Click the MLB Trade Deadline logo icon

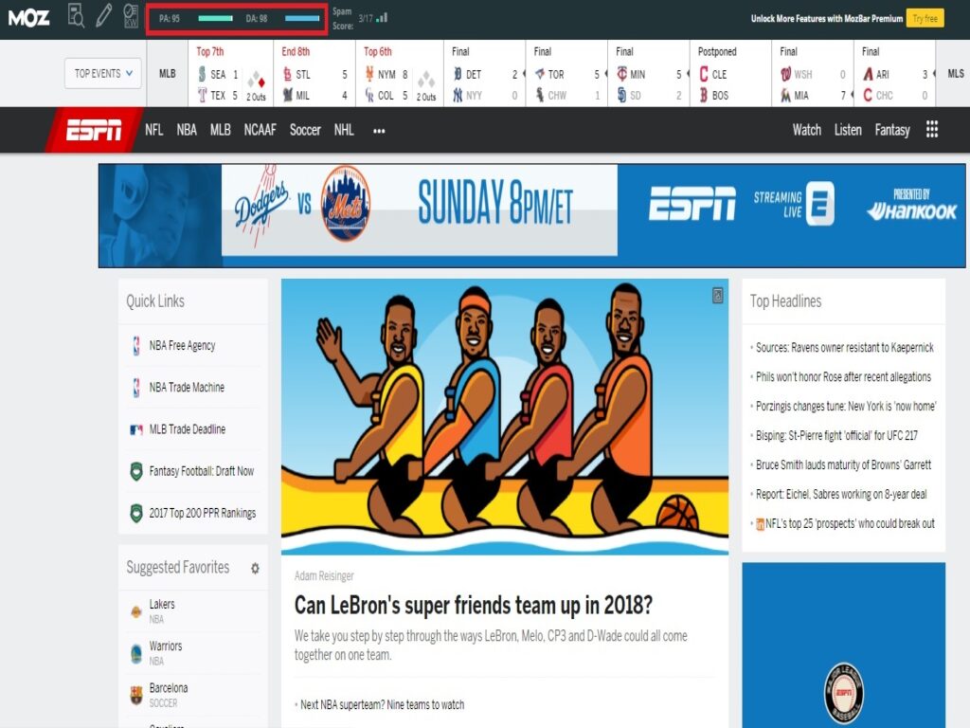136,429
